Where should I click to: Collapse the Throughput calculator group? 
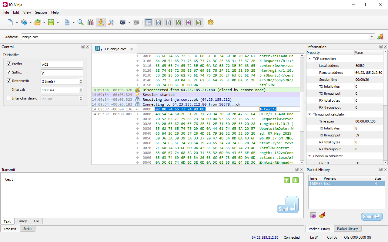tap(309, 114)
